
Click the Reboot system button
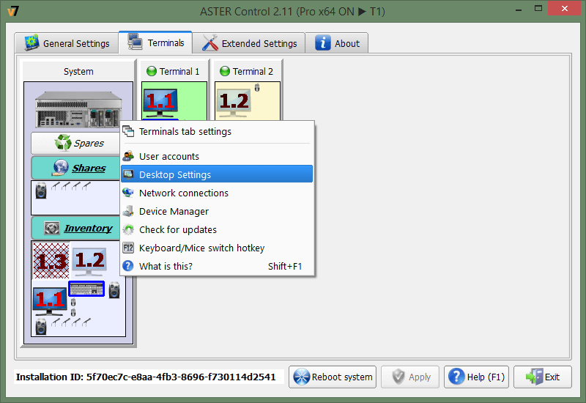[x=333, y=377]
